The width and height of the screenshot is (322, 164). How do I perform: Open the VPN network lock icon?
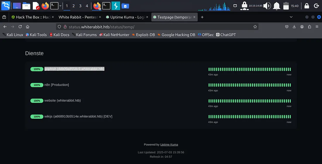[x=244, y=6]
